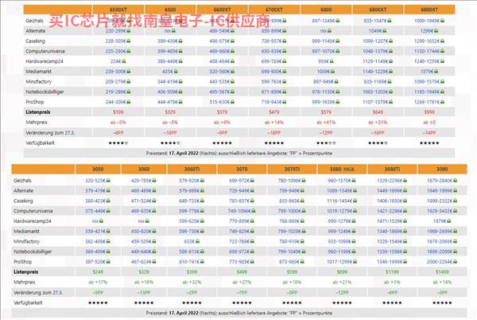This screenshot has width=477, height=320.
Task: Click the lock icon beside Hardwarecamp24's 3090 price
Action: [448, 221]
